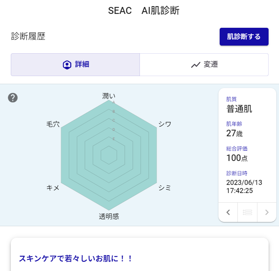The height and width of the screenshot is (271, 279).
Task: Click the trend line icon in 変遷 tab
Action: coord(196,64)
